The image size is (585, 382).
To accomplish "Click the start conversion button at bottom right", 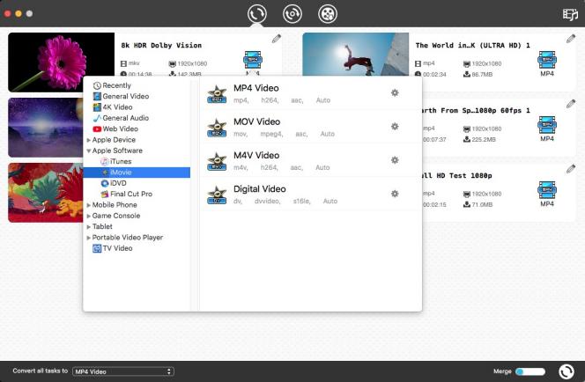I will click(x=566, y=371).
